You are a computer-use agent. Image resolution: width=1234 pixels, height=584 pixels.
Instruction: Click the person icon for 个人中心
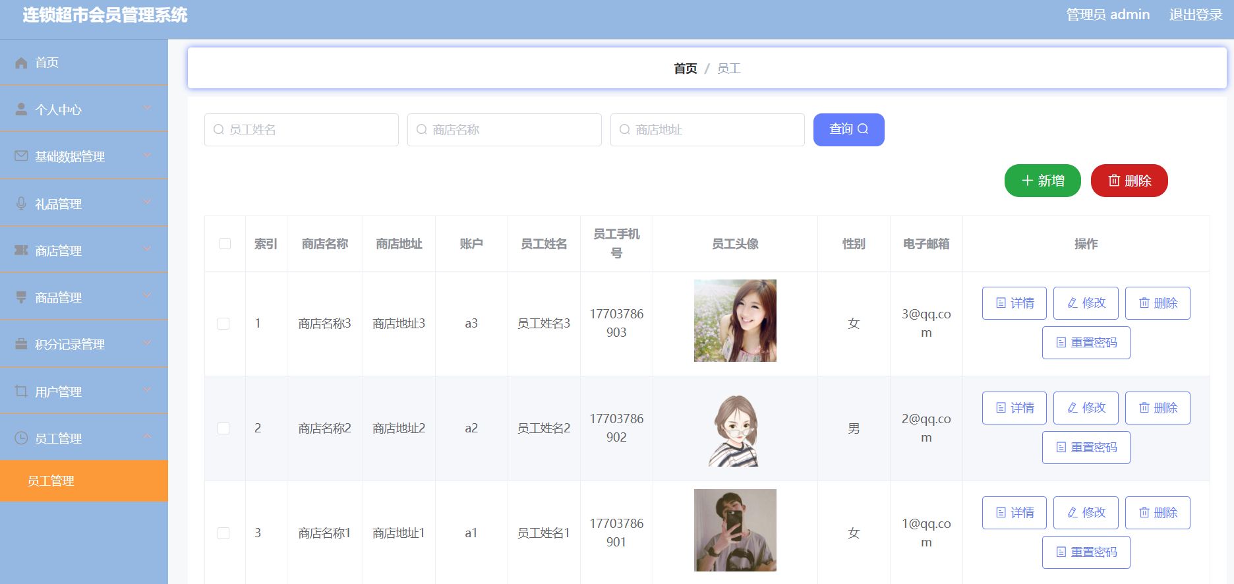(x=21, y=109)
